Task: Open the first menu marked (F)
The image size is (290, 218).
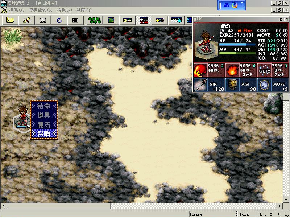Action: pyautogui.click(x=16, y=10)
